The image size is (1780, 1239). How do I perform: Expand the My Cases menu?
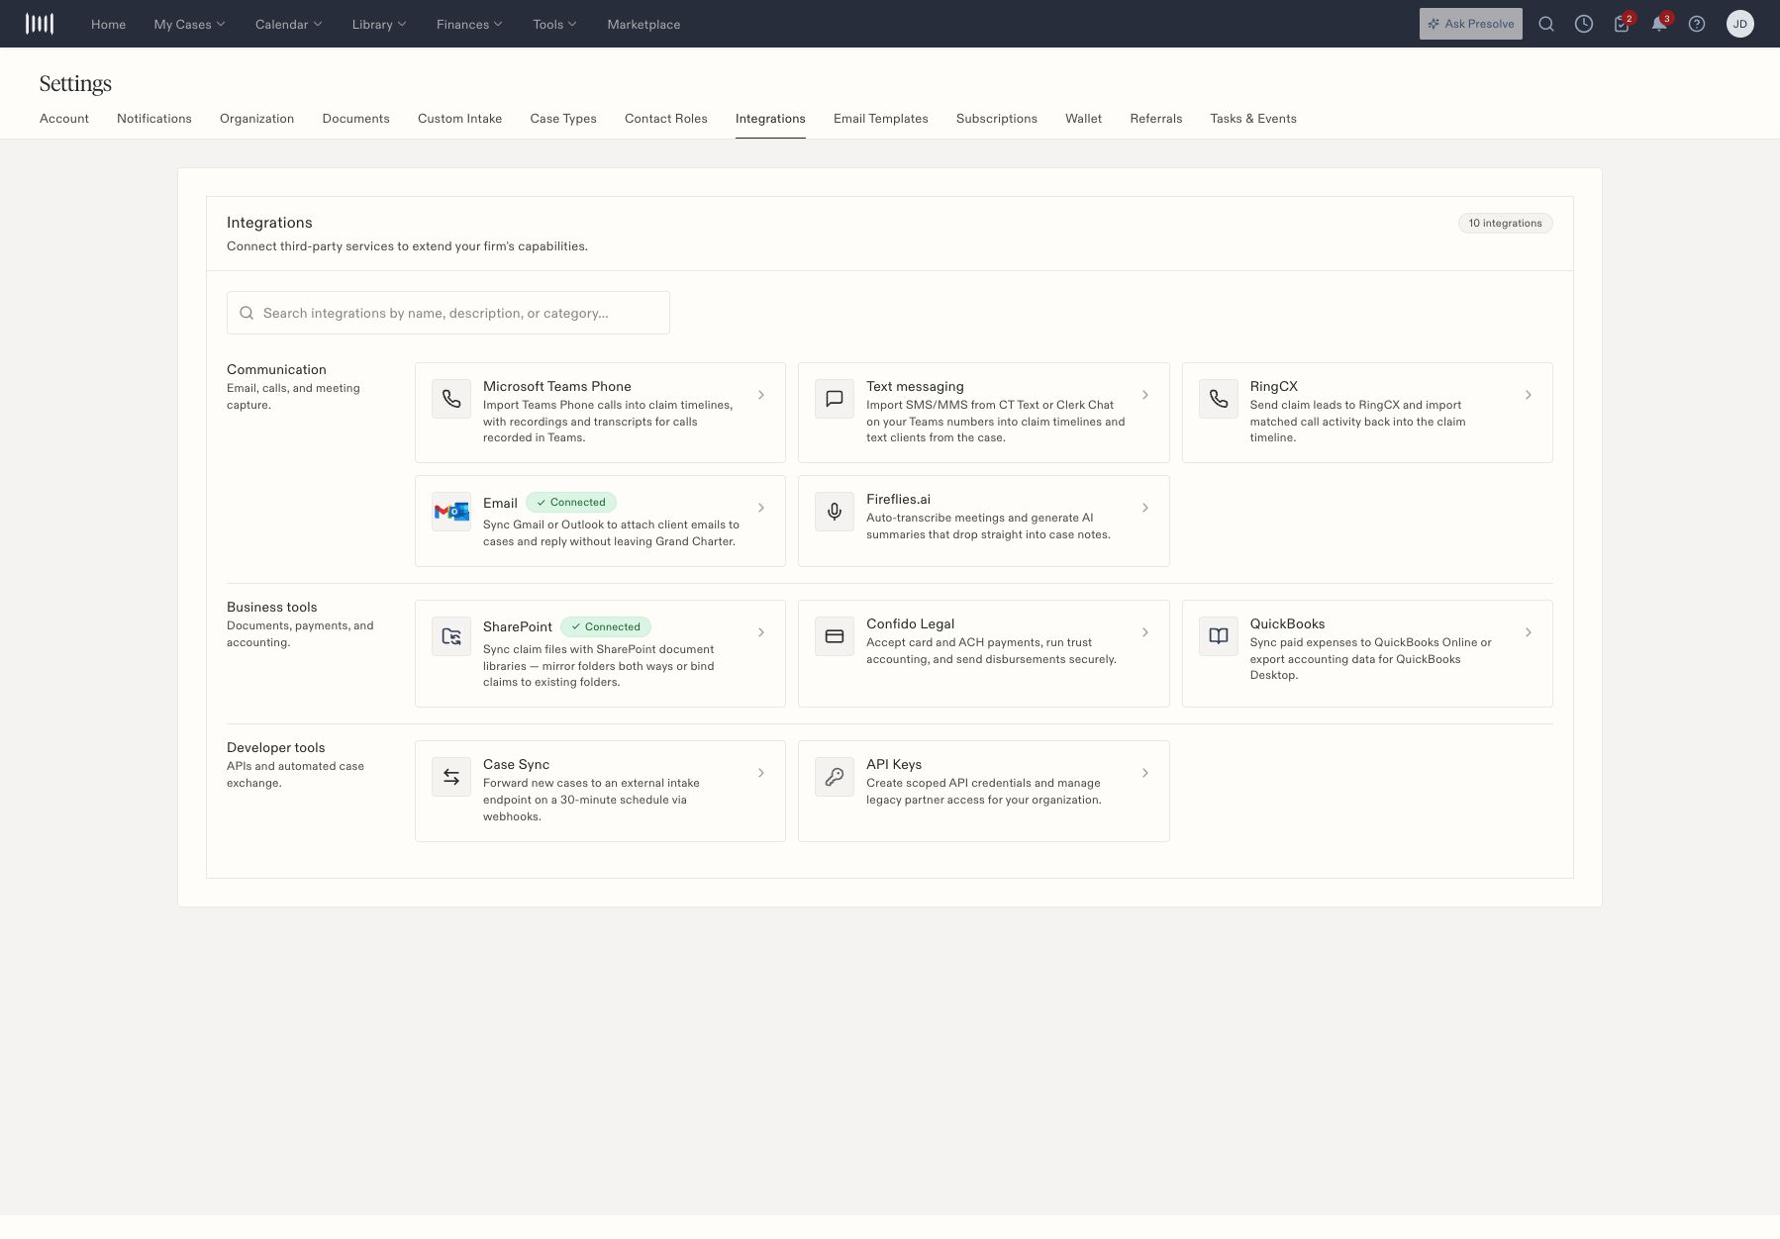pos(189,24)
